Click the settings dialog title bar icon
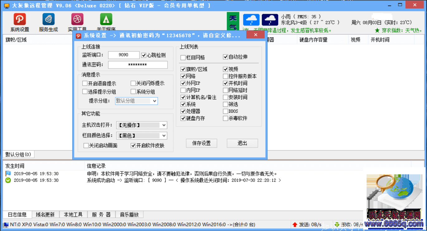The width and height of the screenshot is (427, 231). click(78, 35)
